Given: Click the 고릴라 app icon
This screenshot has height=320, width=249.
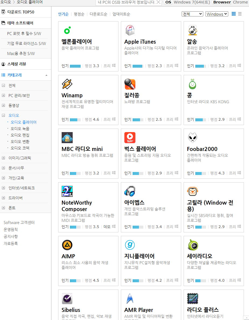Looking at the screenshot, I should (x=192, y=191).
